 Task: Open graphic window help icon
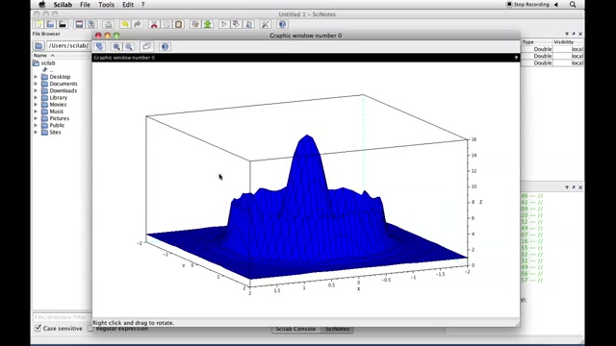click(165, 46)
